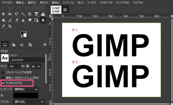The image size is (173, 105).
Task: Swap foreground and background colors
Action: 26,32
